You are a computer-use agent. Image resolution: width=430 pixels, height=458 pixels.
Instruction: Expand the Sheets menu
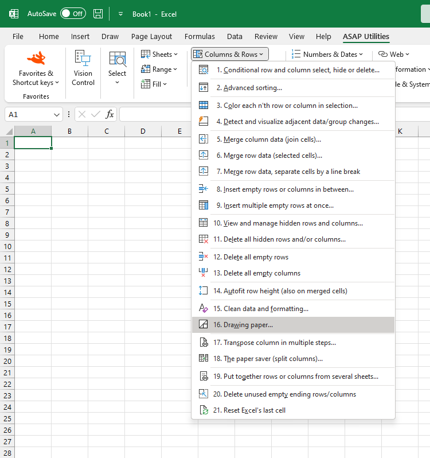coord(159,55)
